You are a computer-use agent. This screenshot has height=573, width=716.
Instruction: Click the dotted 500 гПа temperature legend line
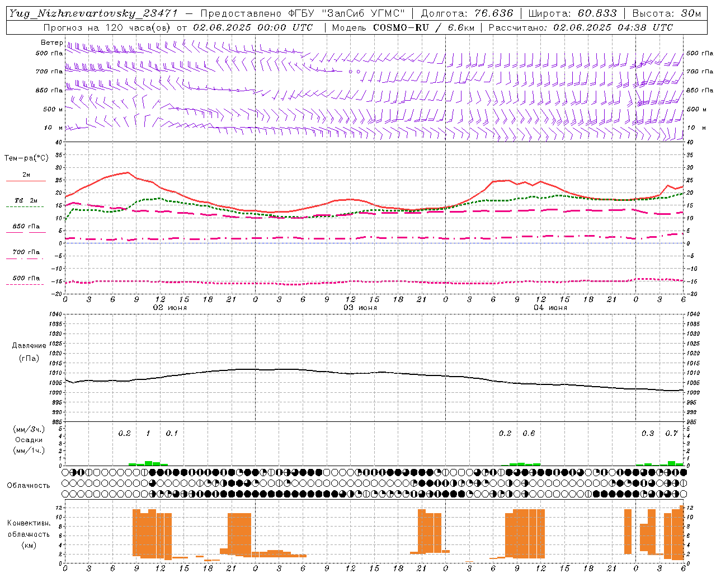[x=26, y=284]
